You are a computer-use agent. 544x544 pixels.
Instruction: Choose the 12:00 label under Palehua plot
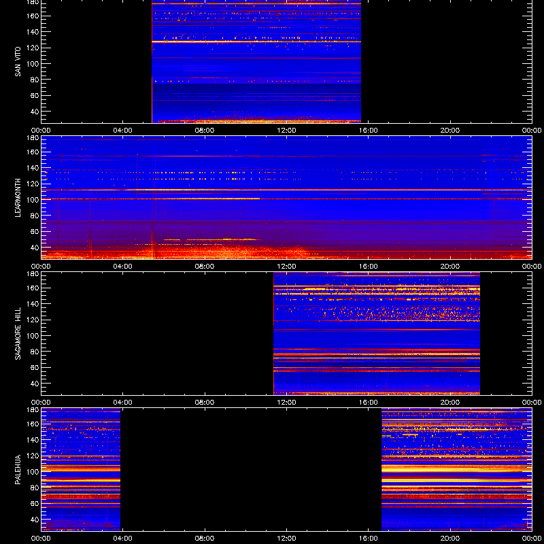point(286,539)
